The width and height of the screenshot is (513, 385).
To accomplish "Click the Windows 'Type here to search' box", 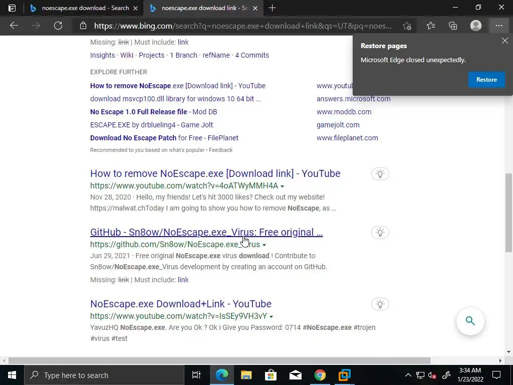I will point(104,375).
